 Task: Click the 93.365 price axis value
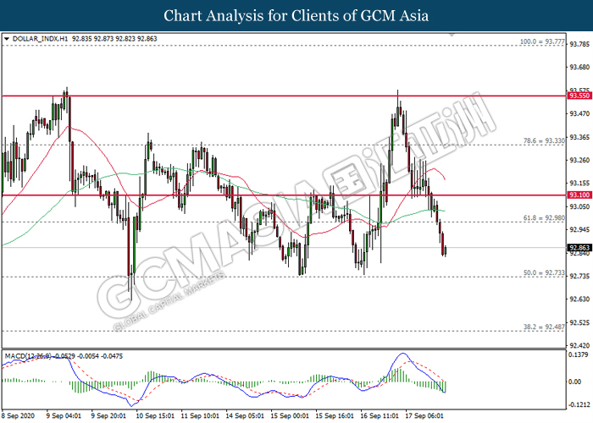[579, 137]
